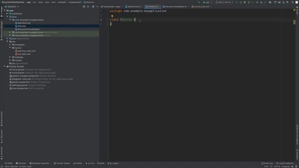Image resolution: width=299 pixels, height=168 pixels.
Task: Collapse Gradle Scripts node
Action: (x=5, y=66)
